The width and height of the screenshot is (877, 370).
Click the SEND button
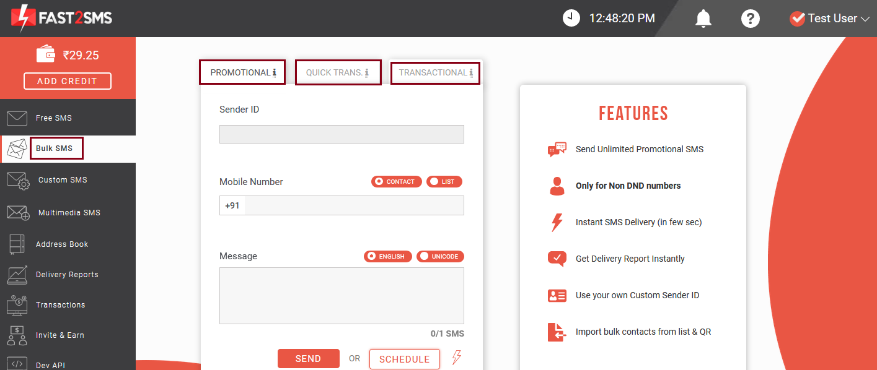(x=309, y=359)
